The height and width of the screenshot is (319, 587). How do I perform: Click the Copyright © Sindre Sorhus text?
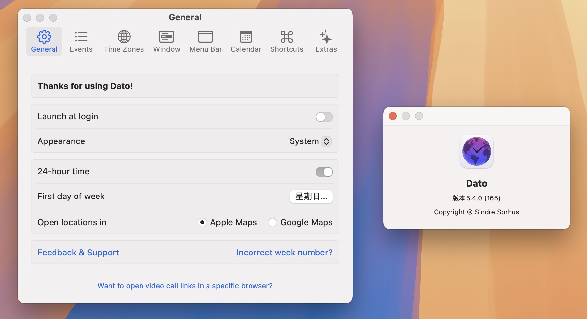[476, 212]
